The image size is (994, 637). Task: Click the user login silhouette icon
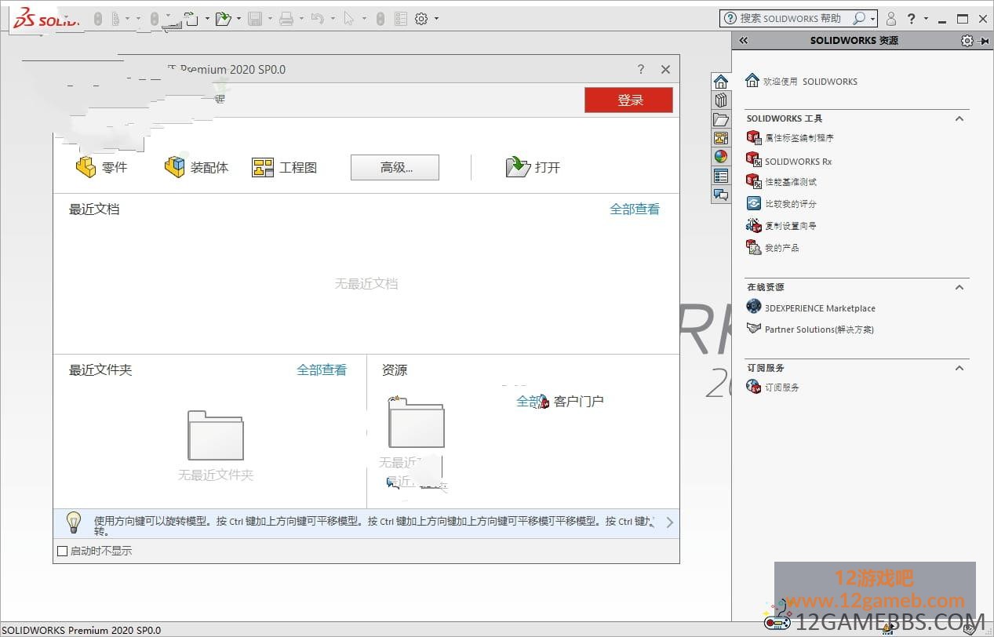coord(891,19)
